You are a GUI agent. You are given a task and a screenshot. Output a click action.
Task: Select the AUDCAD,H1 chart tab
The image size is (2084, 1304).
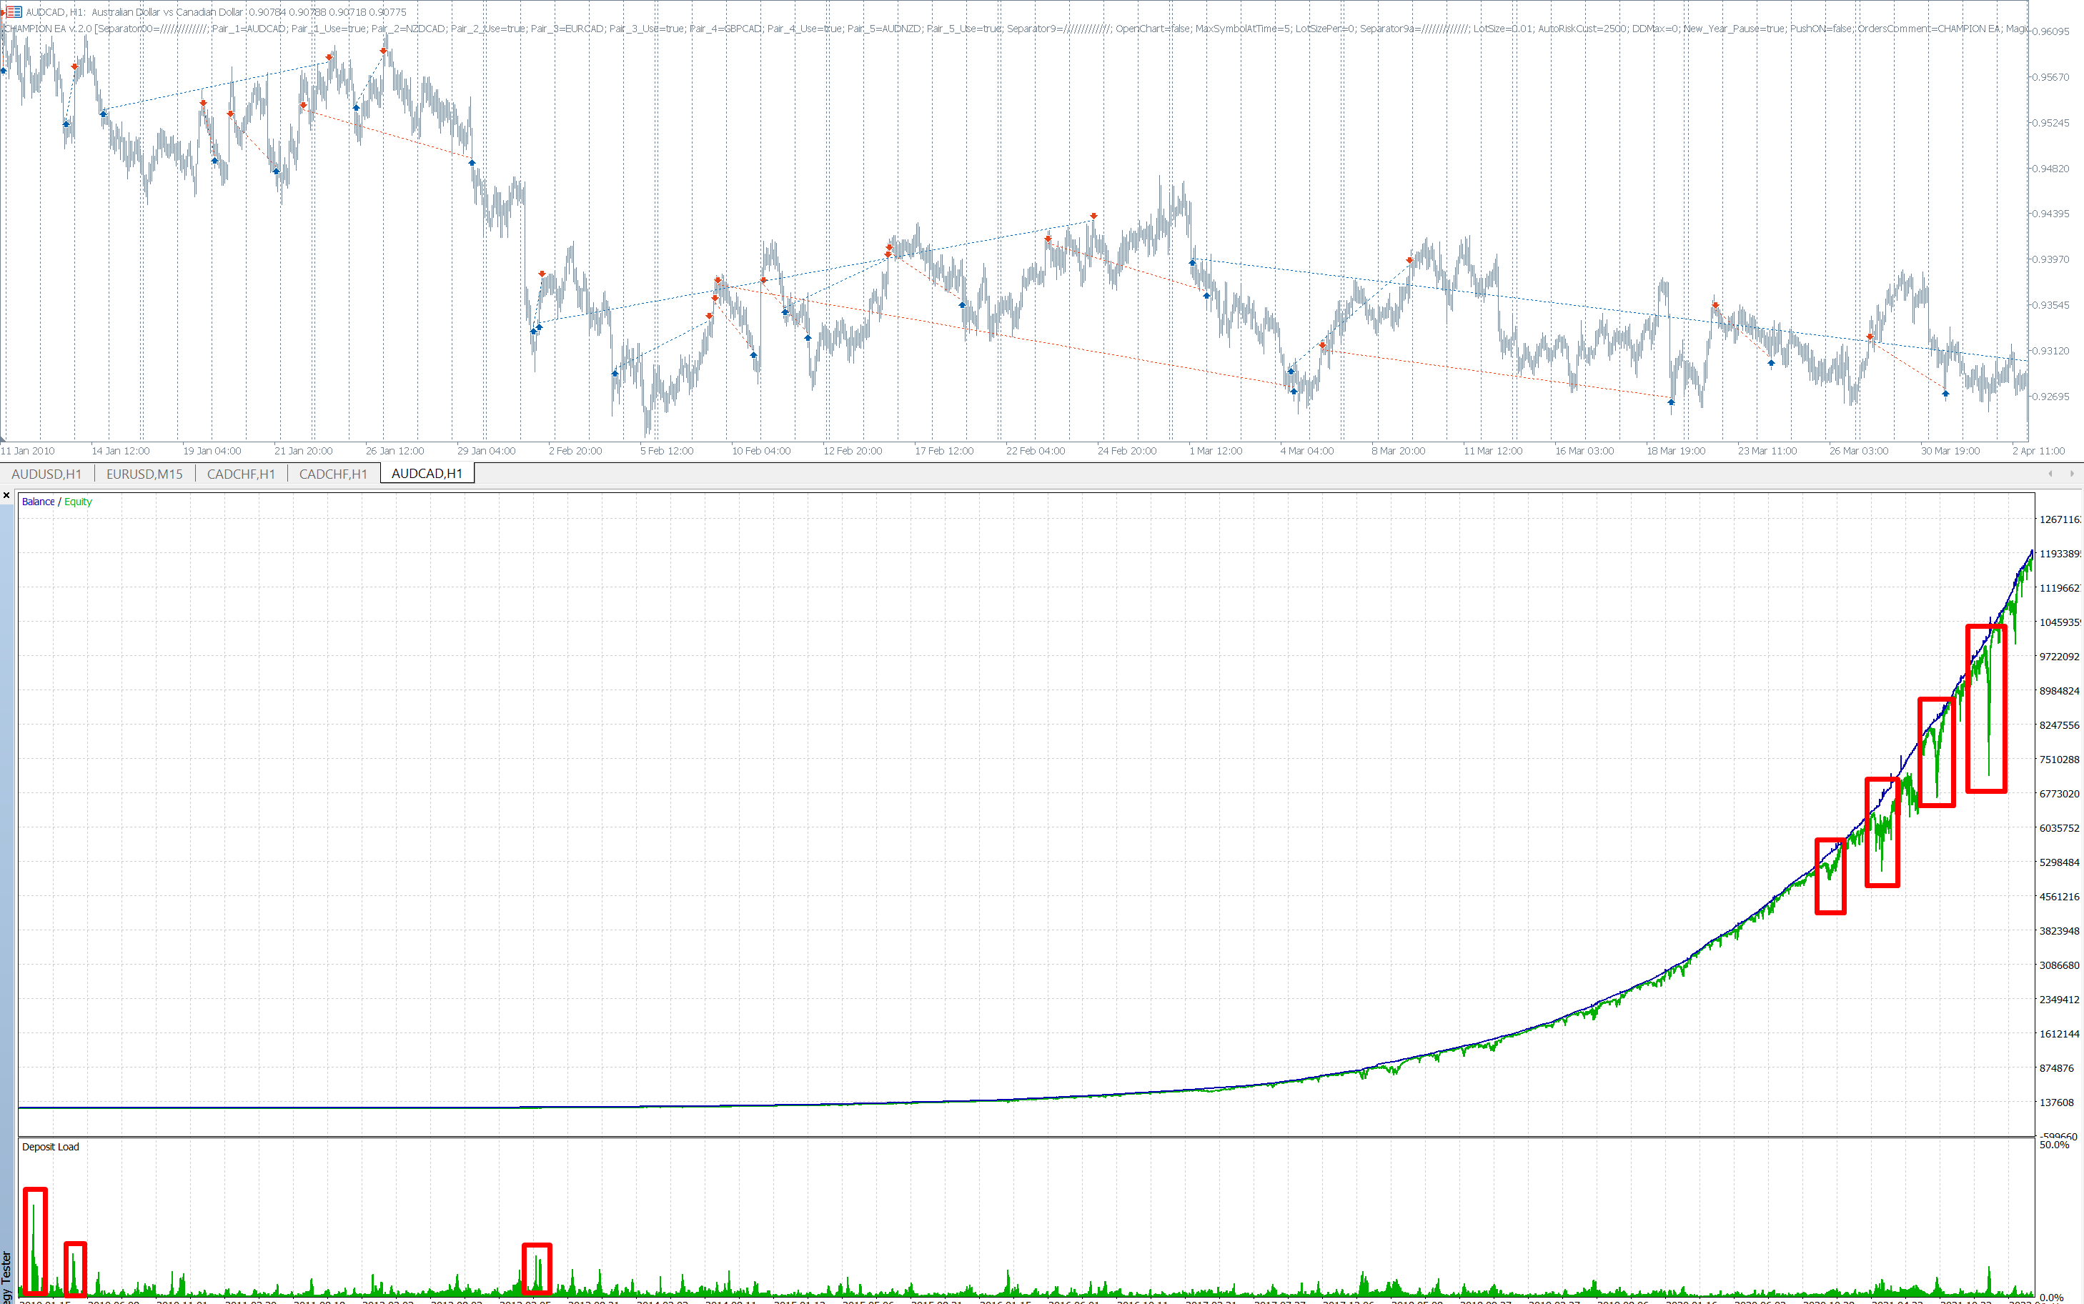click(426, 474)
